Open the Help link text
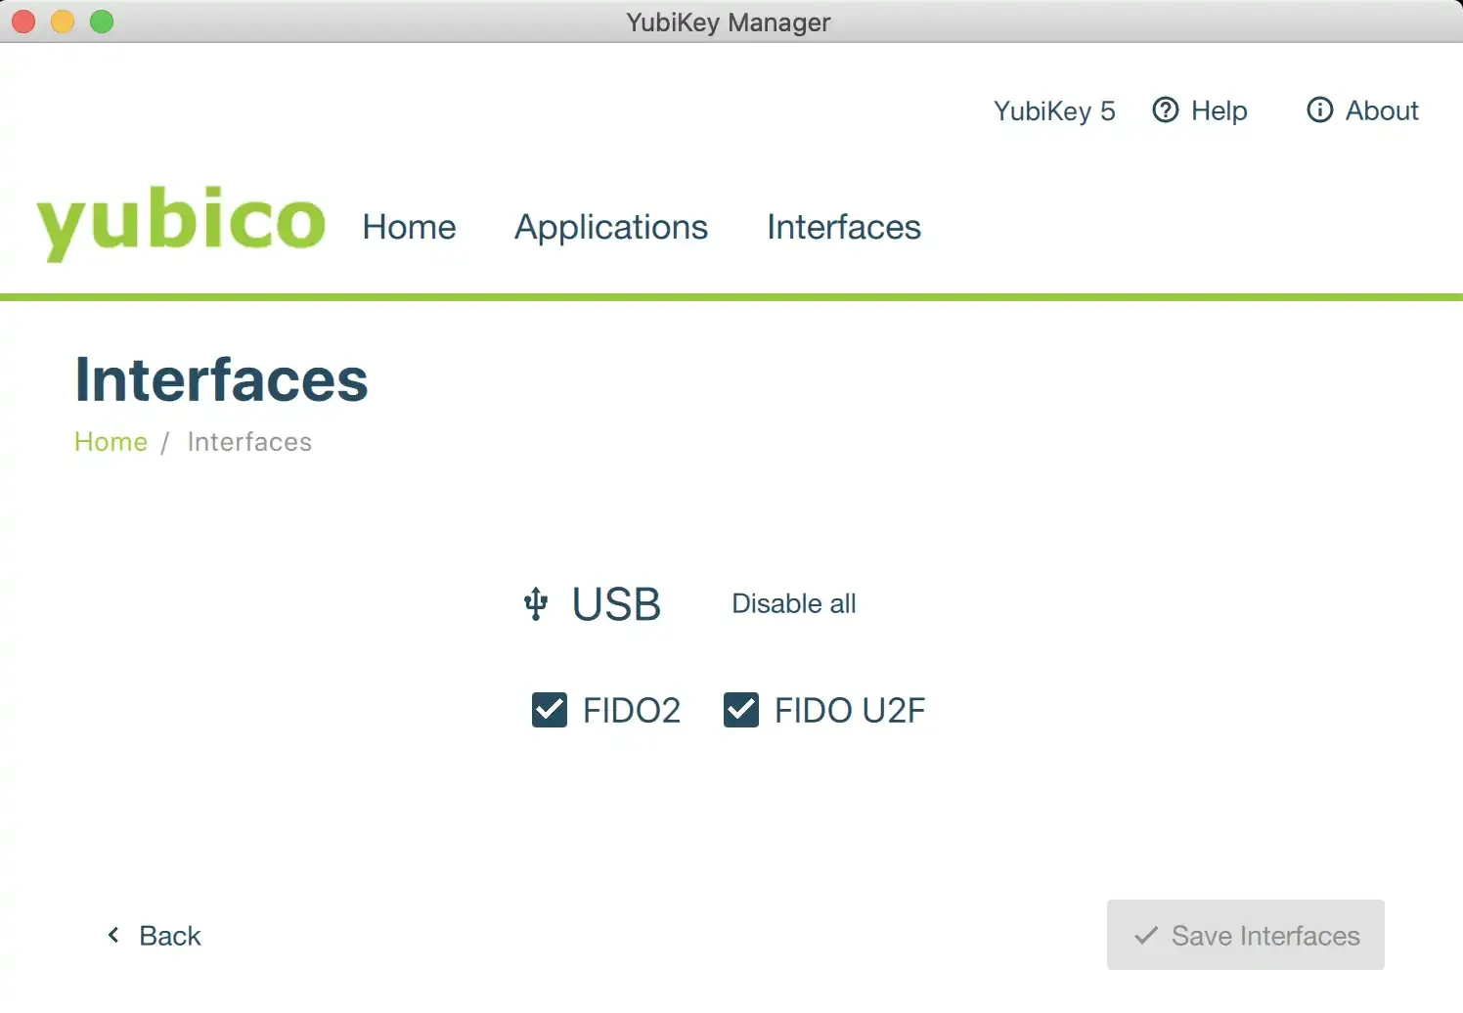The image size is (1463, 1013). (1219, 110)
